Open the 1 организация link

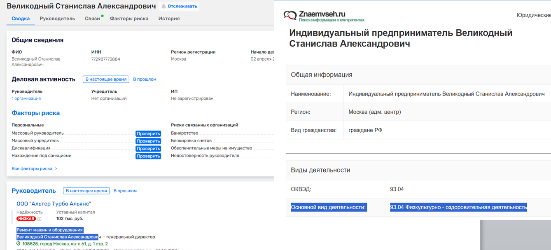click(x=26, y=98)
